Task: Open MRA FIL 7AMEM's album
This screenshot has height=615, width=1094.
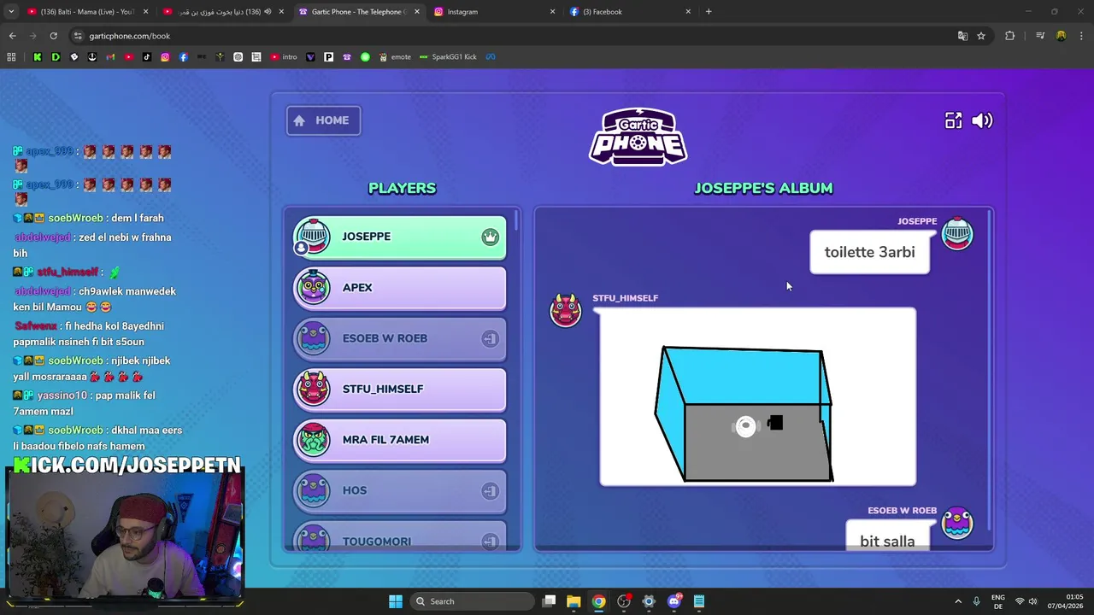Action: tap(400, 439)
